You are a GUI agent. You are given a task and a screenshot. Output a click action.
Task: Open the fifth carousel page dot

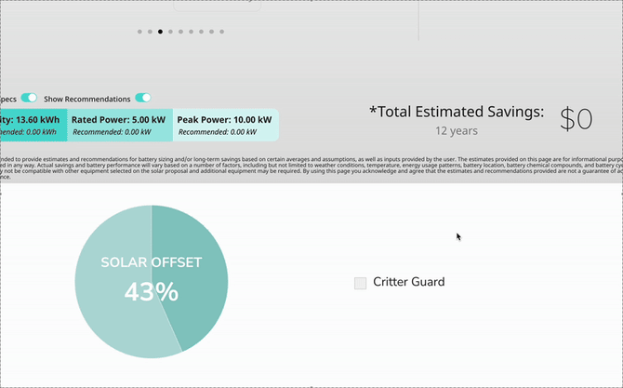[x=180, y=32]
